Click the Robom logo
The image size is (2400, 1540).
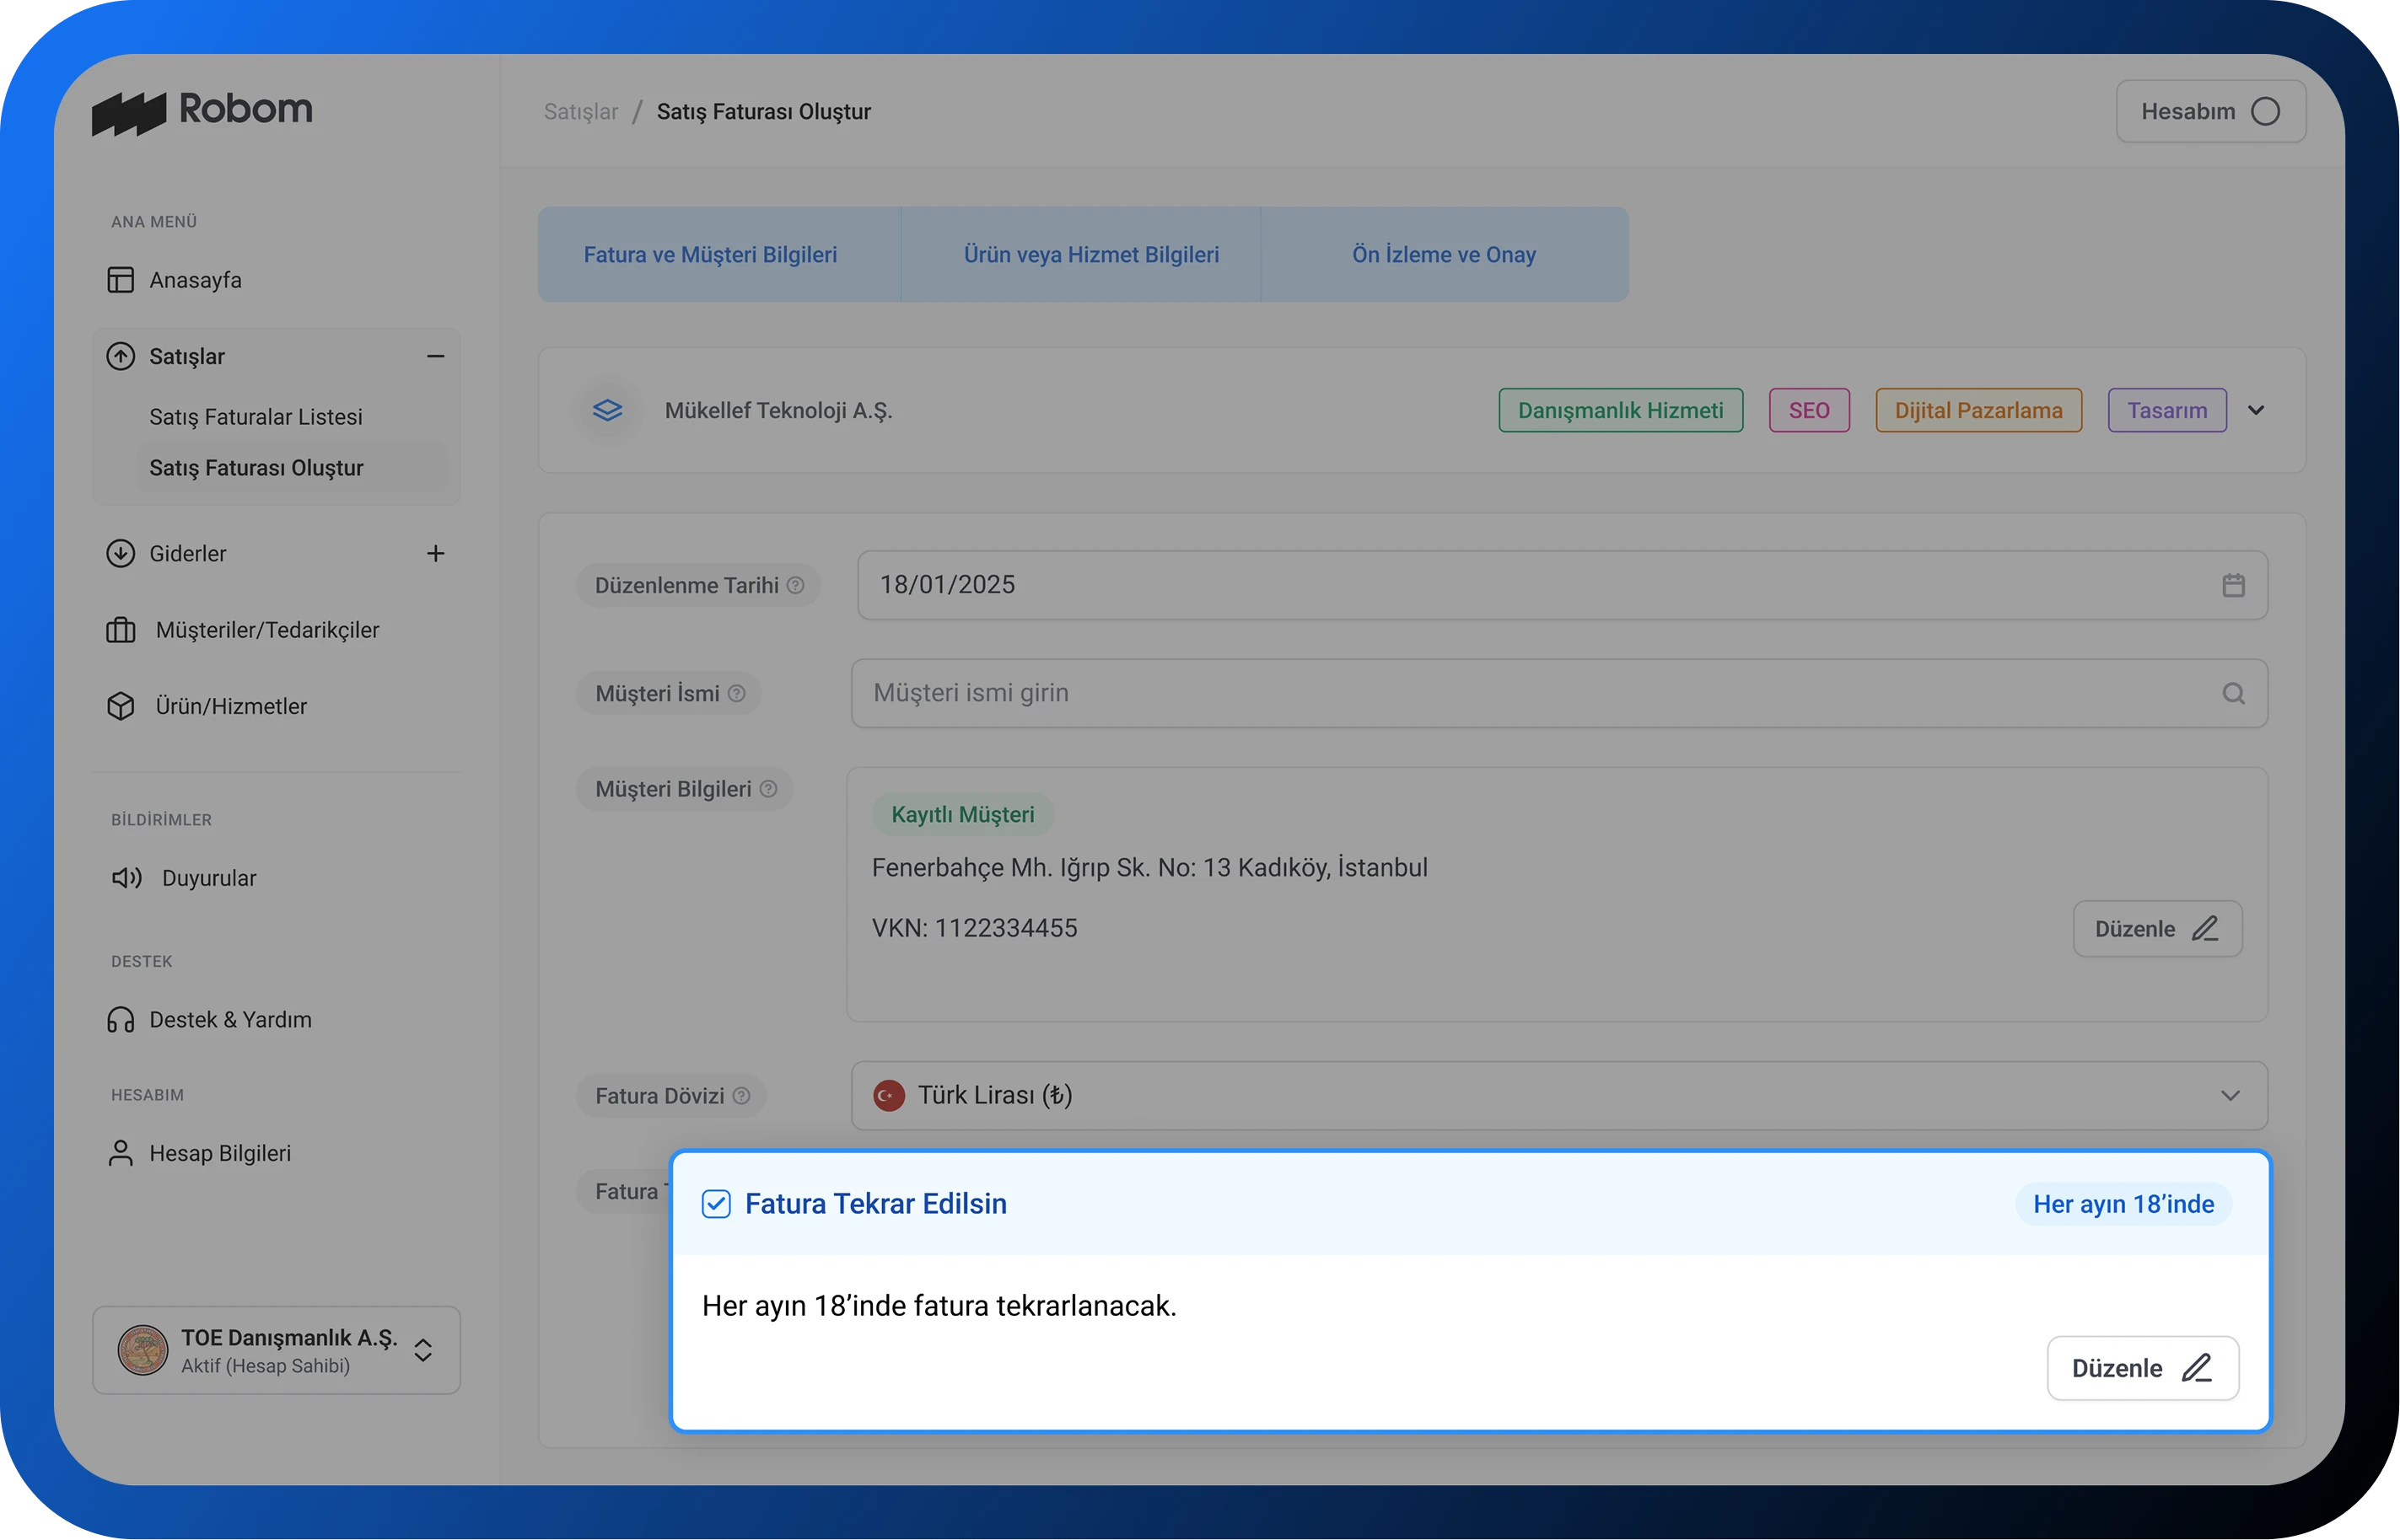tap(202, 111)
